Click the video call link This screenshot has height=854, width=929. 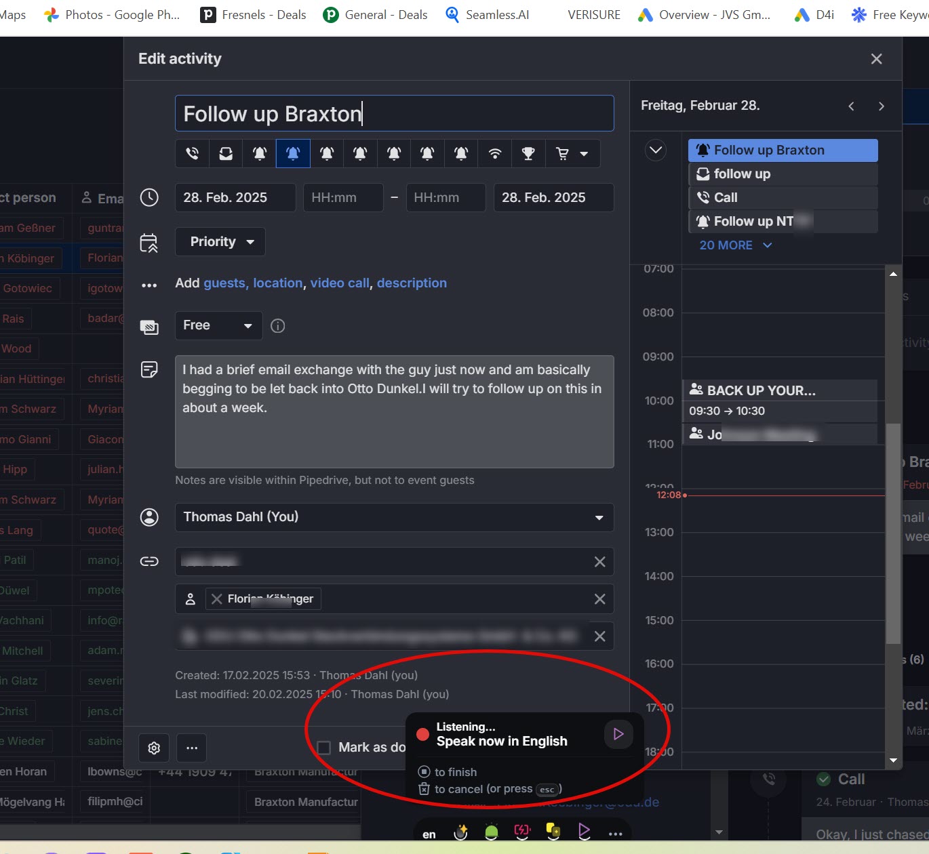[340, 283]
